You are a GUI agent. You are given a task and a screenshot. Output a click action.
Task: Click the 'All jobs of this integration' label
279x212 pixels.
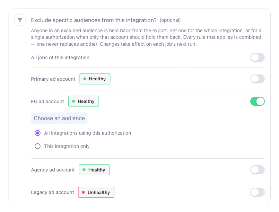60,58
